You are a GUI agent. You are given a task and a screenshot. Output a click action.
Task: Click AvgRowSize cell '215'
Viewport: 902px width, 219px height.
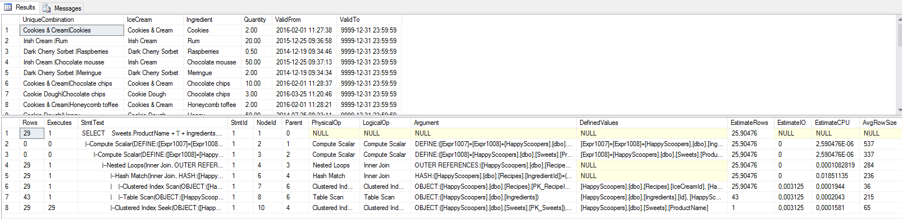(x=881, y=197)
